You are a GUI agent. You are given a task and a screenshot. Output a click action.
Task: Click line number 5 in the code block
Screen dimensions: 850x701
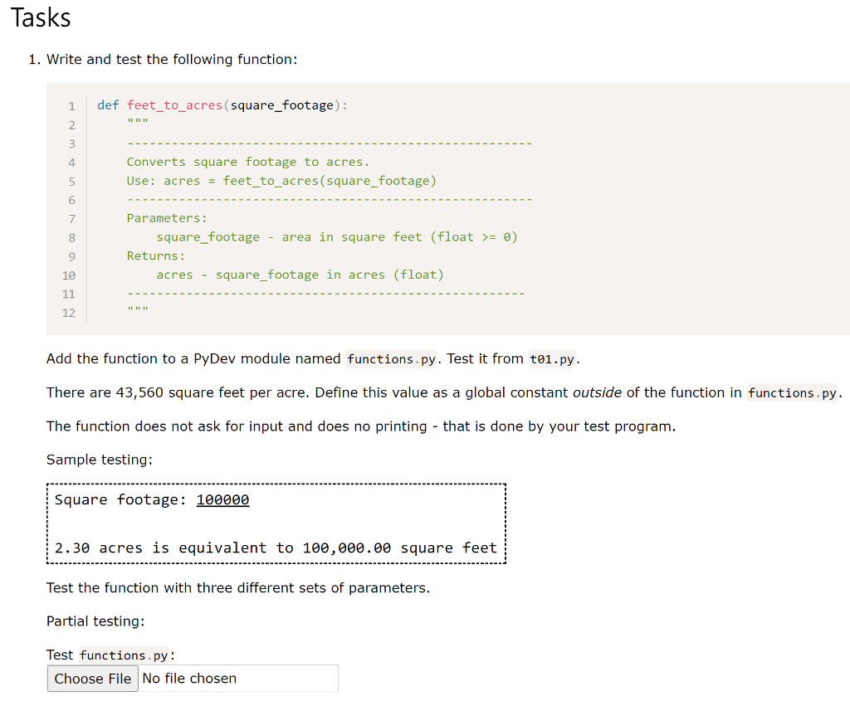tap(71, 181)
